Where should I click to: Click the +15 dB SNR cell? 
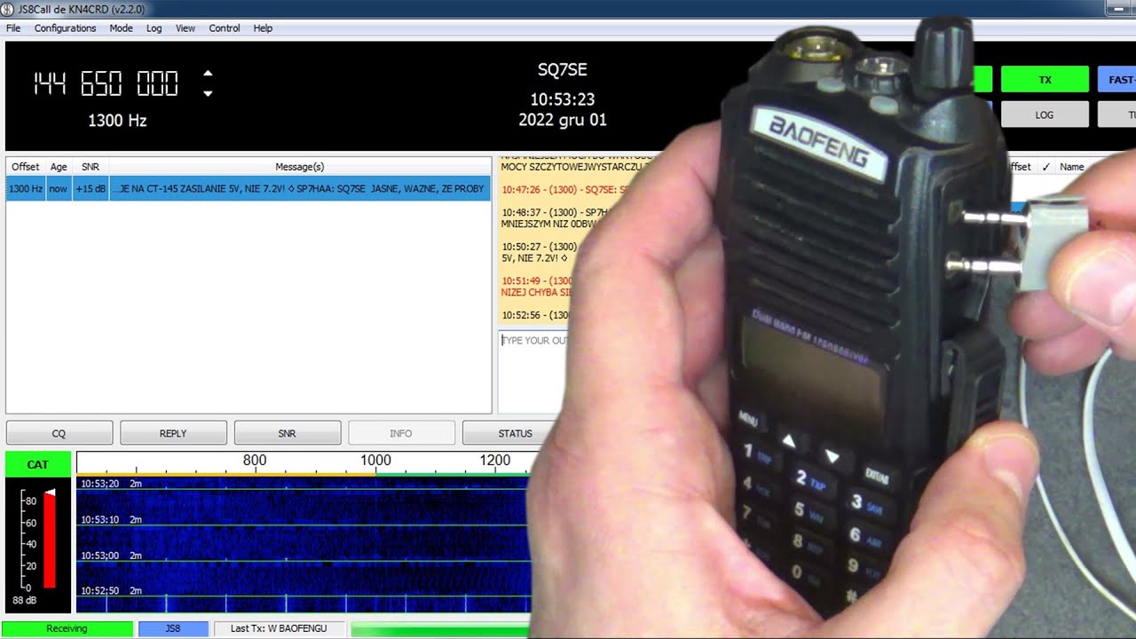91,188
